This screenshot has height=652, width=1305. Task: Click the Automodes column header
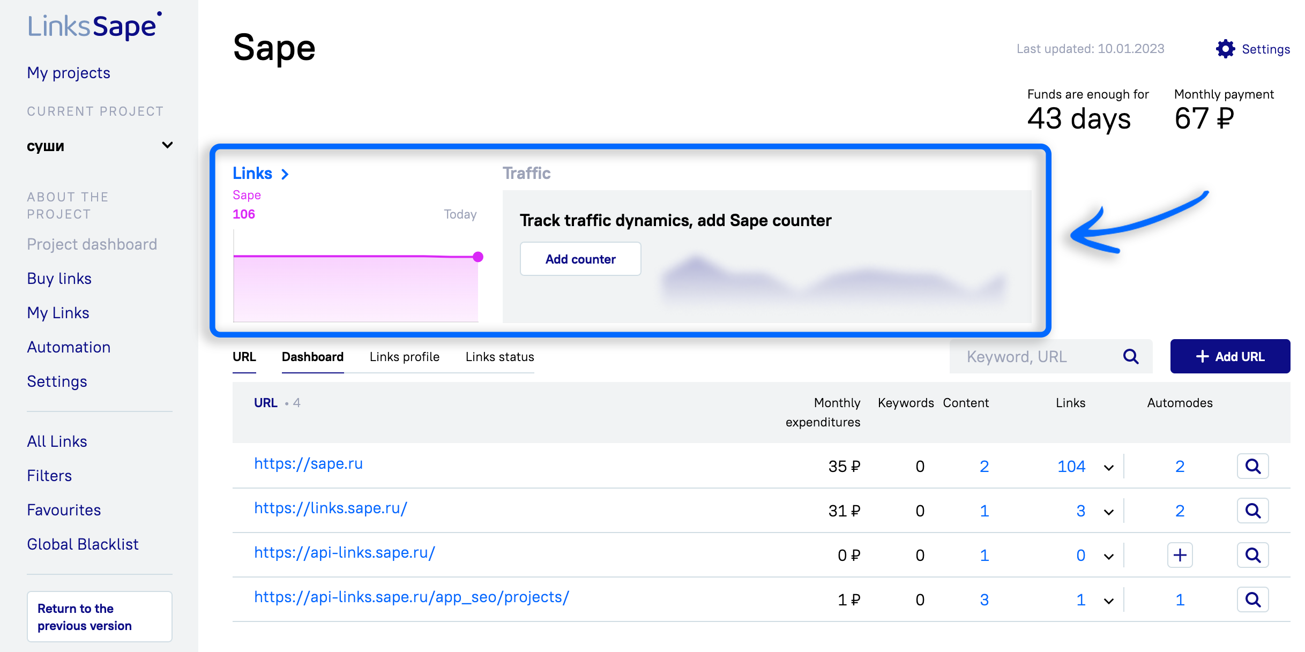pyautogui.click(x=1180, y=403)
